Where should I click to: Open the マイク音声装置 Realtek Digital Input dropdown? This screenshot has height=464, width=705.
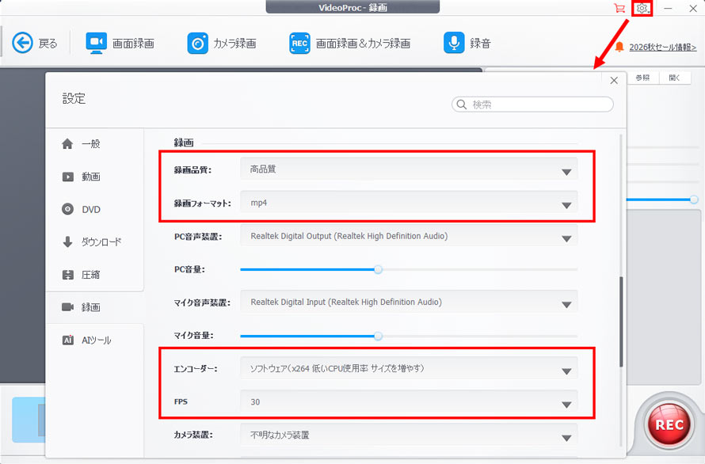pyautogui.click(x=409, y=302)
